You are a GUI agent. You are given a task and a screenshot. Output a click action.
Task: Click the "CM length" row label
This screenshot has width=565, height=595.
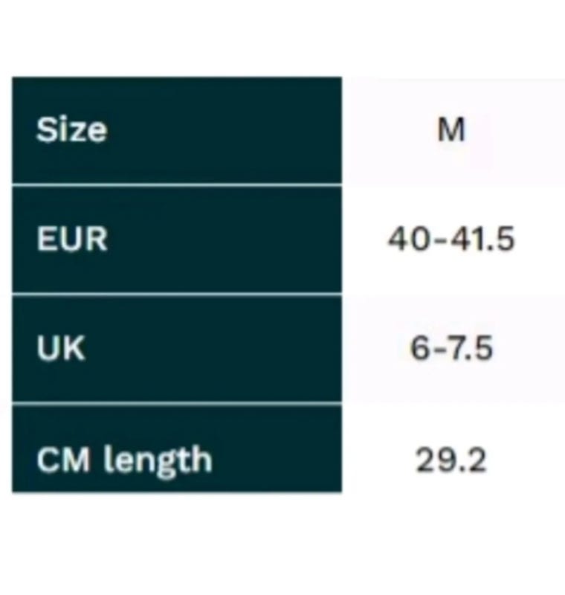tap(124, 460)
